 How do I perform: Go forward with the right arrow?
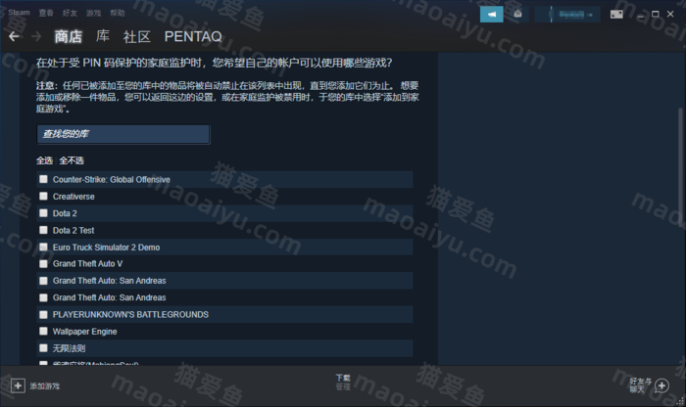pos(36,36)
